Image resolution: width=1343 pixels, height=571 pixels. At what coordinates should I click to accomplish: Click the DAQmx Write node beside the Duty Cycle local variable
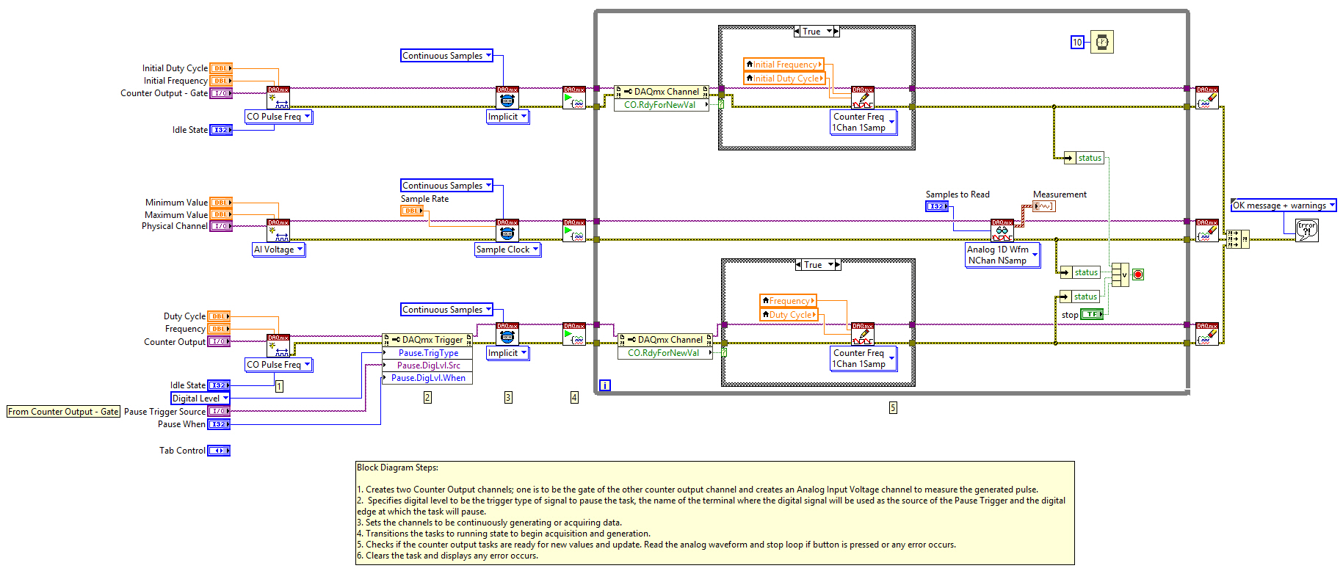tap(863, 334)
